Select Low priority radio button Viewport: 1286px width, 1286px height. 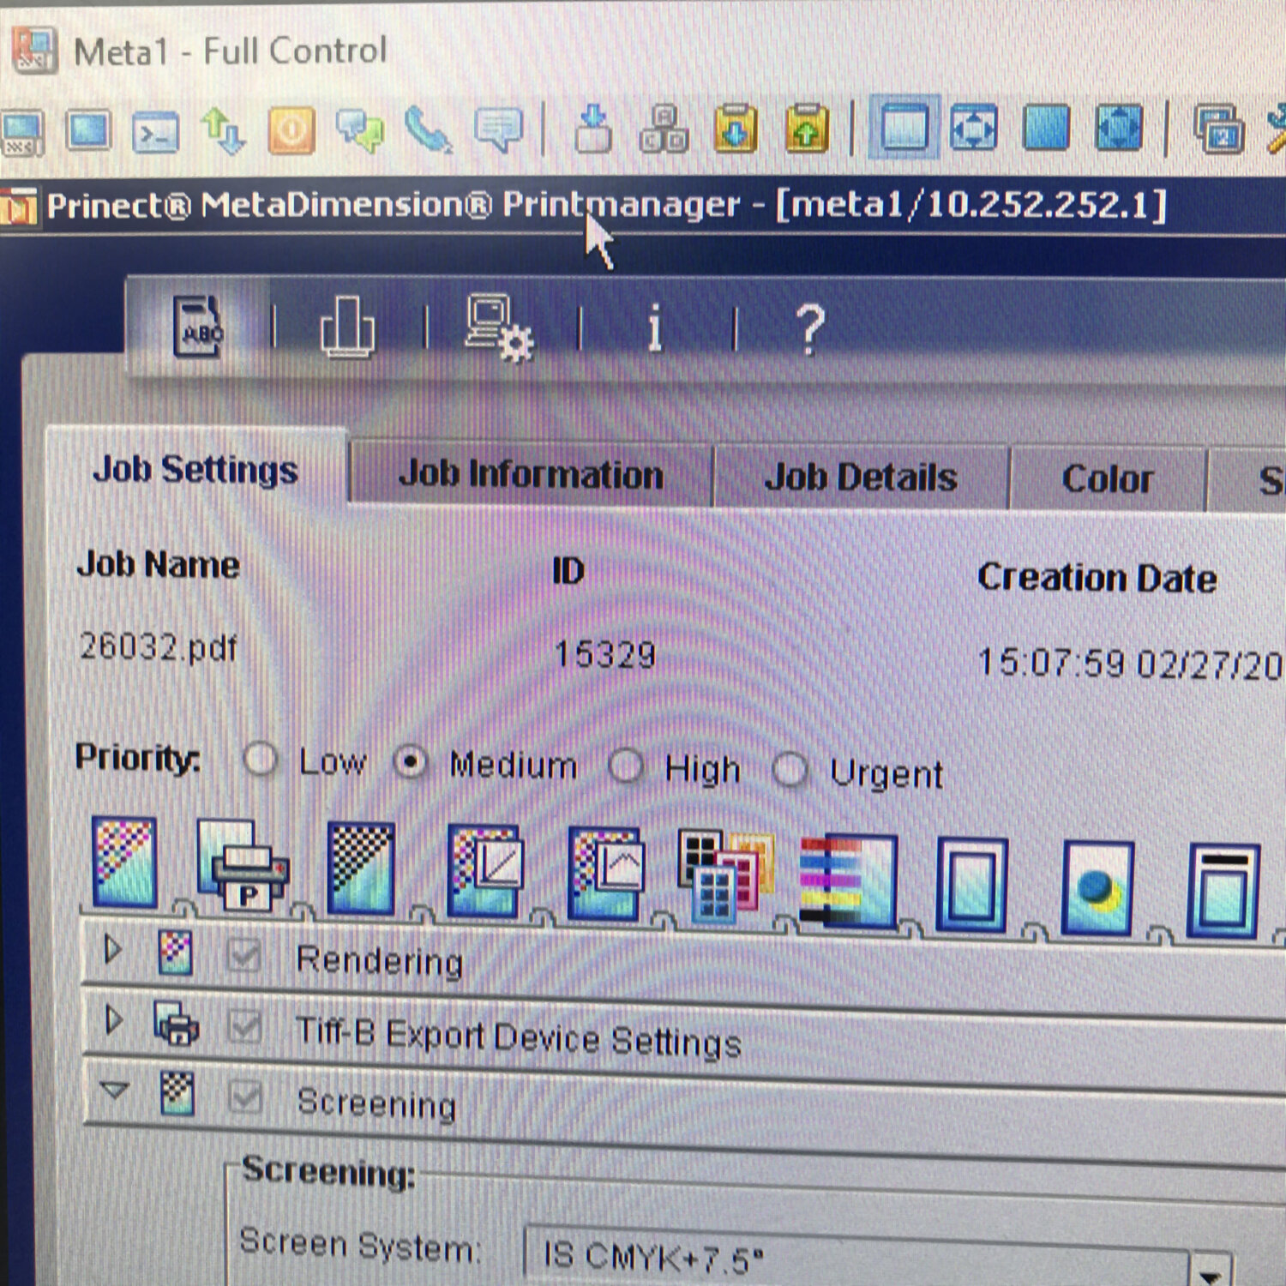tap(260, 760)
